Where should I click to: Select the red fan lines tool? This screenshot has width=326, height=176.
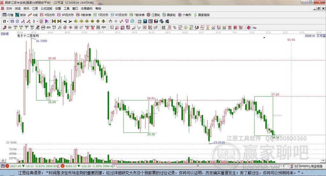coord(117,28)
